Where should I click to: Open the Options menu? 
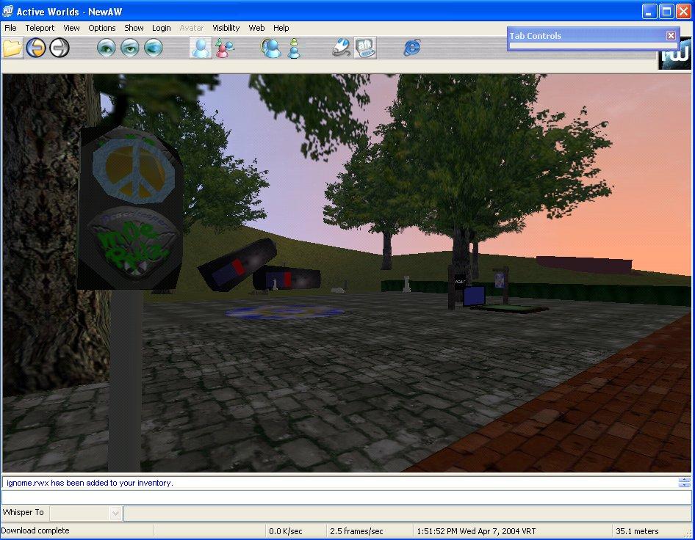pyautogui.click(x=102, y=28)
